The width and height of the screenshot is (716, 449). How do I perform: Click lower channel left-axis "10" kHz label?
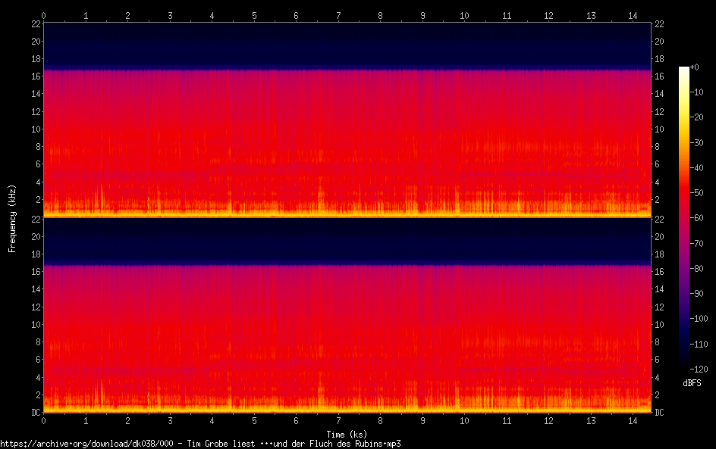[36, 325]
